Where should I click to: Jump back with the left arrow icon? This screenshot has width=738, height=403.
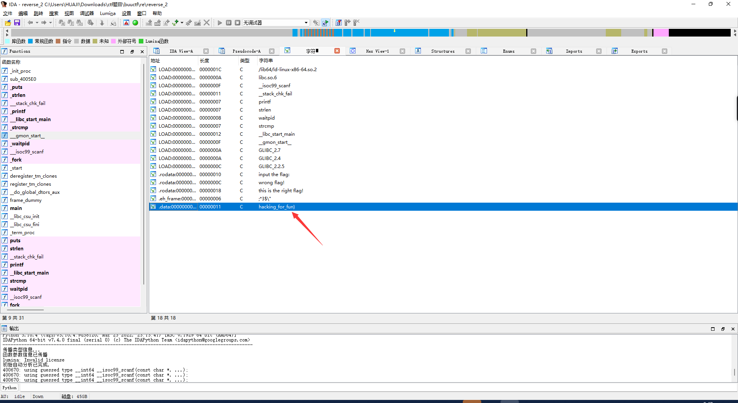tap(30, 23)
